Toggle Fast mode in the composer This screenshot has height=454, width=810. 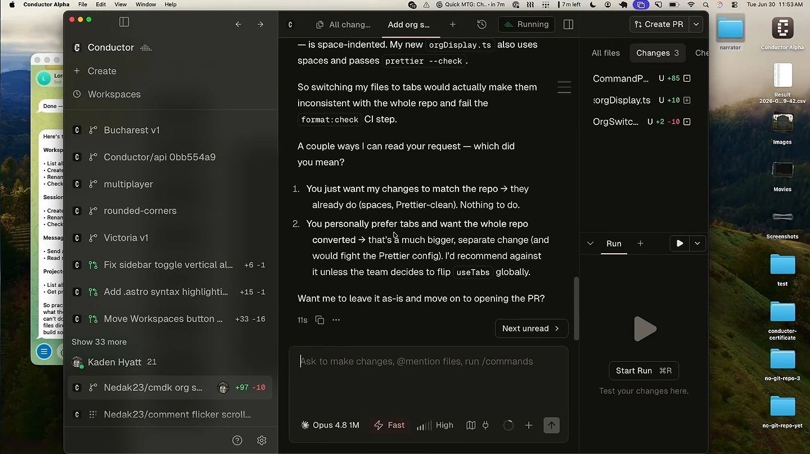[x=389, y=425]
